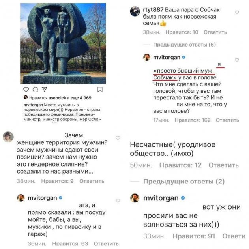Screen dimensions: 249x249
Task: Open likes list 'Нравится: 162'
Action: pyautogui.click(x=193, y=120)
